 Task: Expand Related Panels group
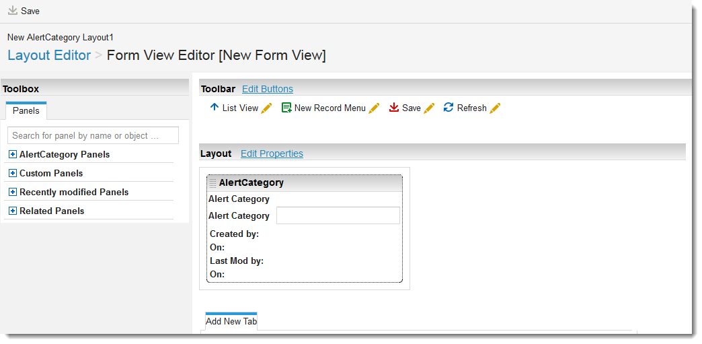[13, 211]
